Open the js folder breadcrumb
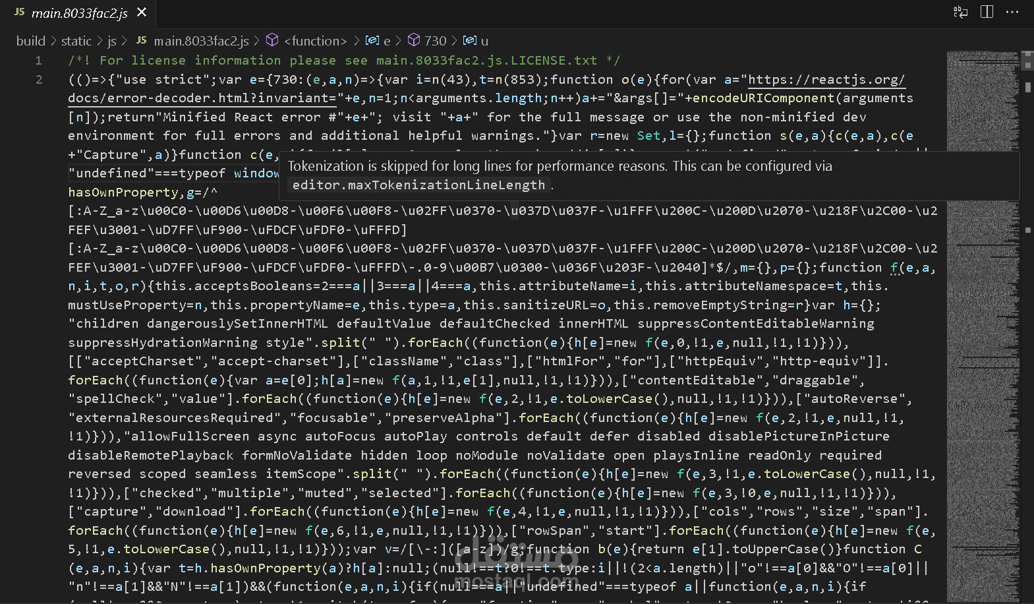The width and height of the screenshot is (1034, 604). click(112, 41)
